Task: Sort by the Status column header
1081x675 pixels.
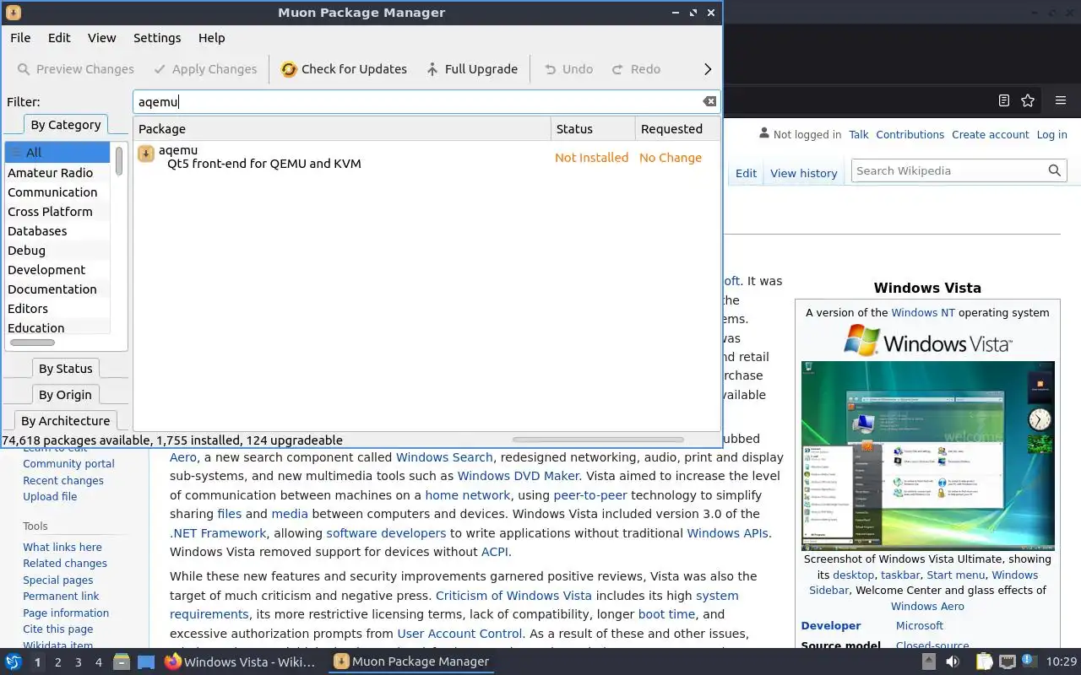Action: [593, 129]
